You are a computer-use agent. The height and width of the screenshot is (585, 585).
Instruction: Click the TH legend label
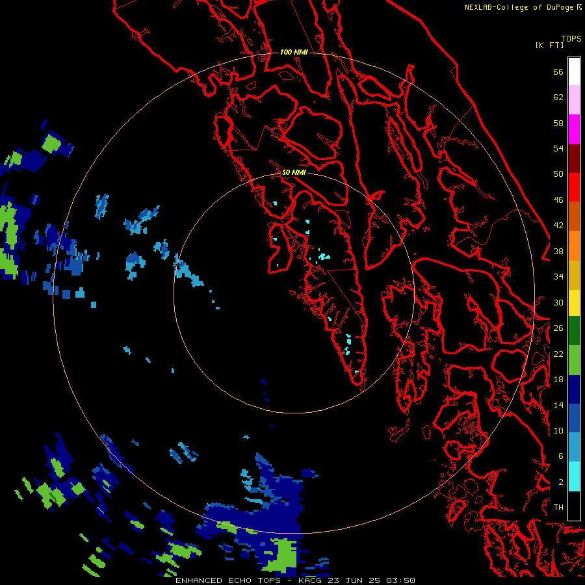click(558, 508)
